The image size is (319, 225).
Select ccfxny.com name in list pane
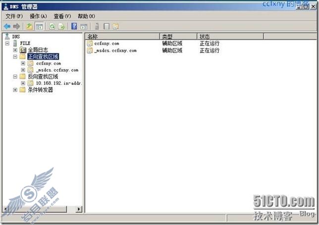(x=106, y=44)
